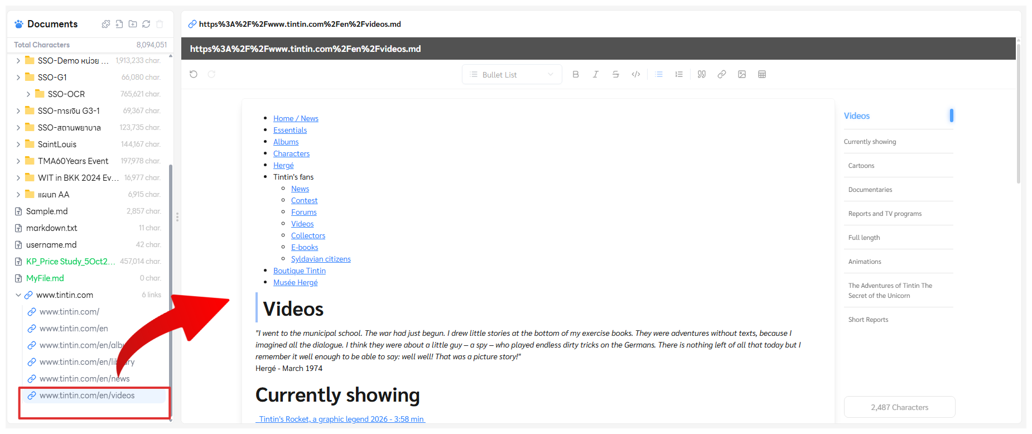Insert an image using the image icon
Screen dimensions: 1032x434
click(x=742, y=74)
